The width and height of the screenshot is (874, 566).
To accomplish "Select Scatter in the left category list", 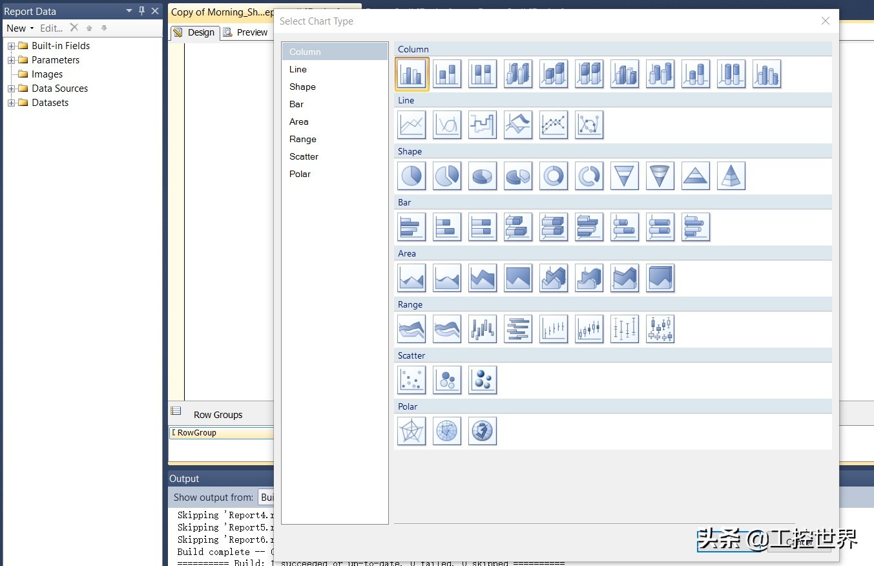I will (335, 156).
